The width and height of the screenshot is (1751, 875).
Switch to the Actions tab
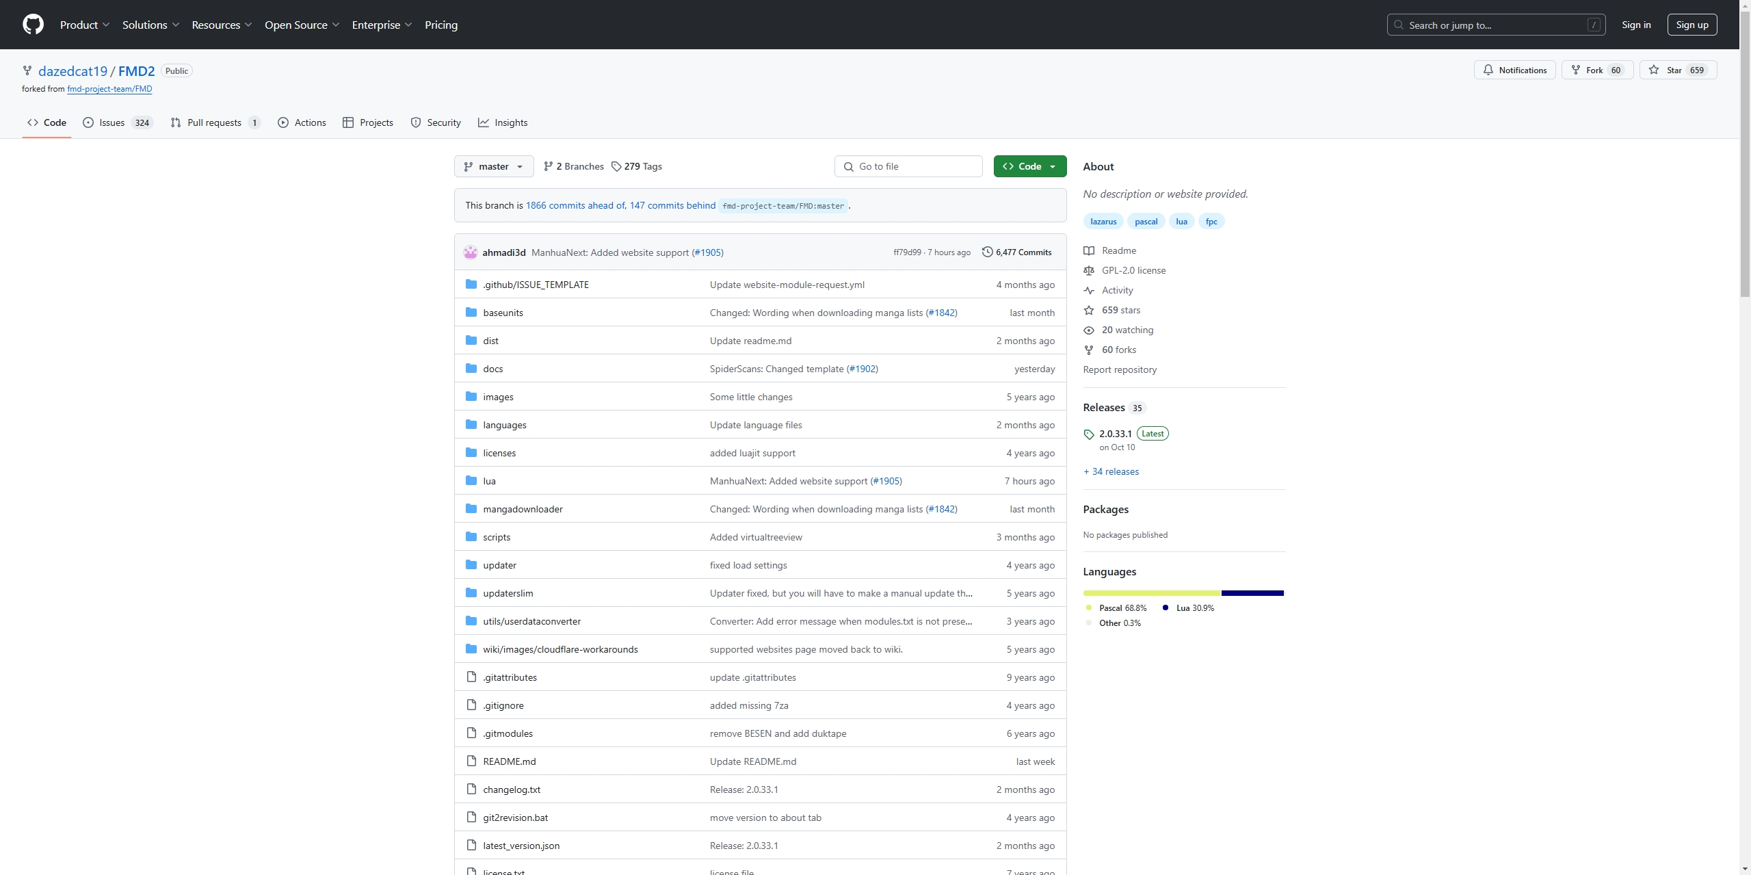point(302,122)
